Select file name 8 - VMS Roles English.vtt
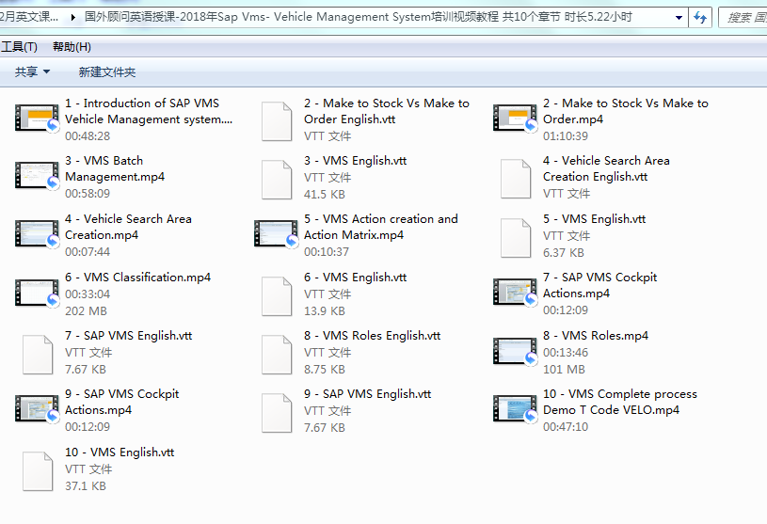Image resolution: width=767 pixels, height=524 pixels. 373,335
